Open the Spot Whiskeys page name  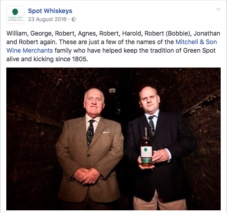pos(50,11)
